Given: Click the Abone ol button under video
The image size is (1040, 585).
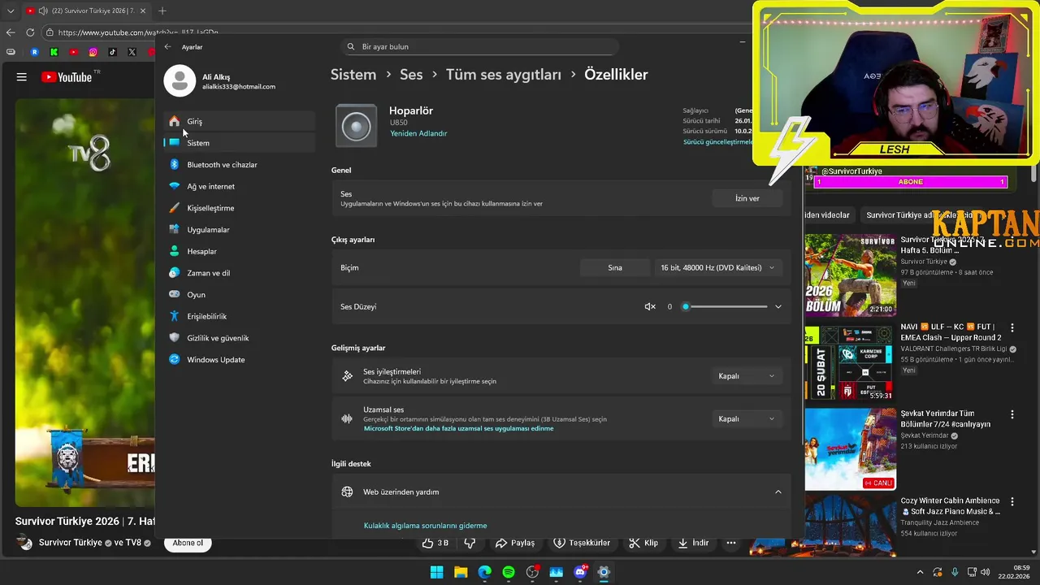Looking at the screenshot, I should click(188, 543).
